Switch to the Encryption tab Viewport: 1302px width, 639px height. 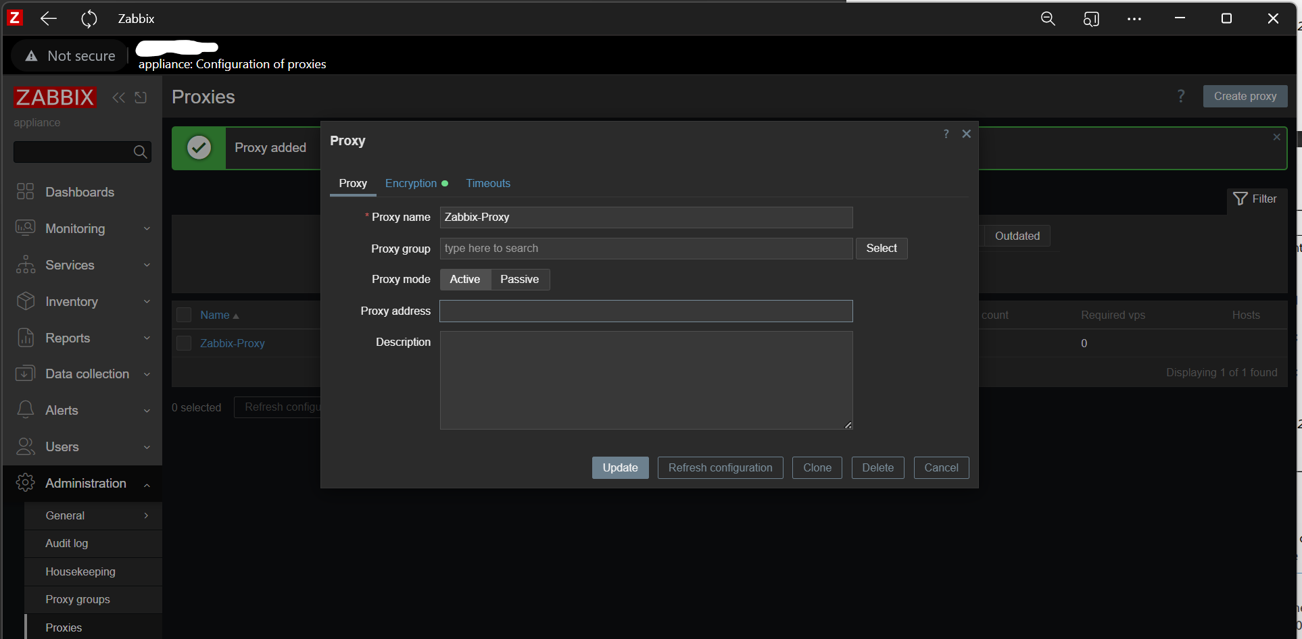click(x=416, y=183)
